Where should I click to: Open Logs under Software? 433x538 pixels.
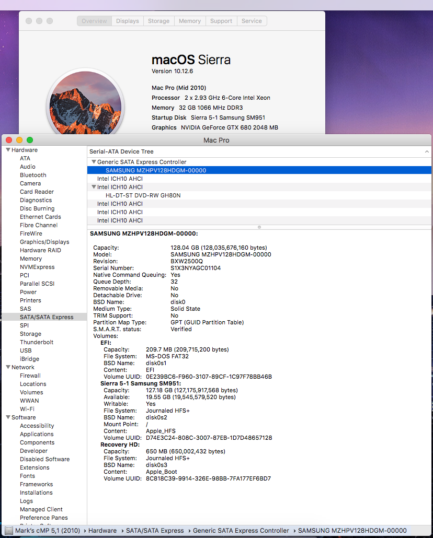26,501
